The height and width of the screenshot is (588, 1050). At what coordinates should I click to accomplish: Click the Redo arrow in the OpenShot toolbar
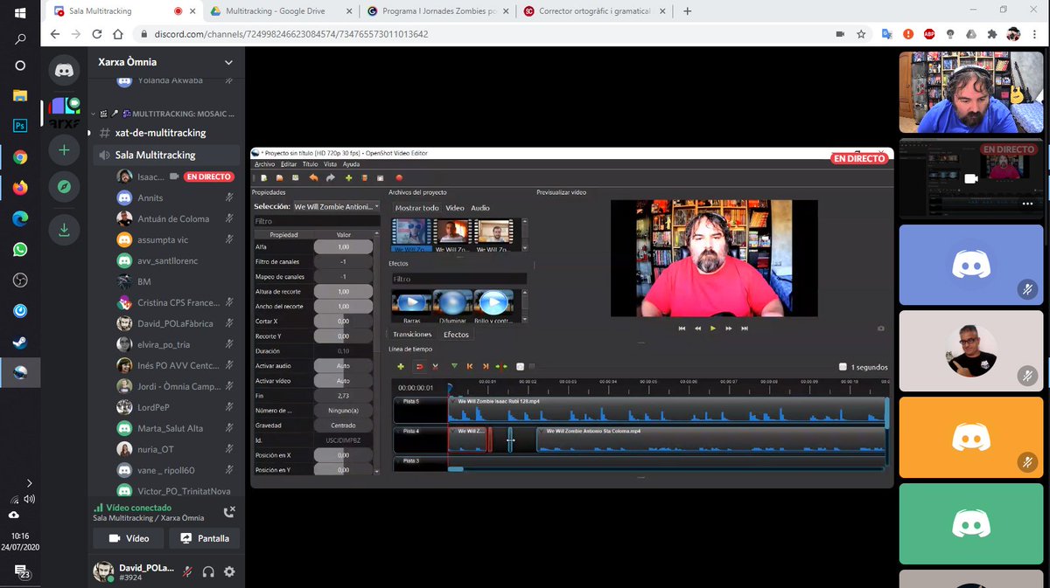(x=331, y=178)
